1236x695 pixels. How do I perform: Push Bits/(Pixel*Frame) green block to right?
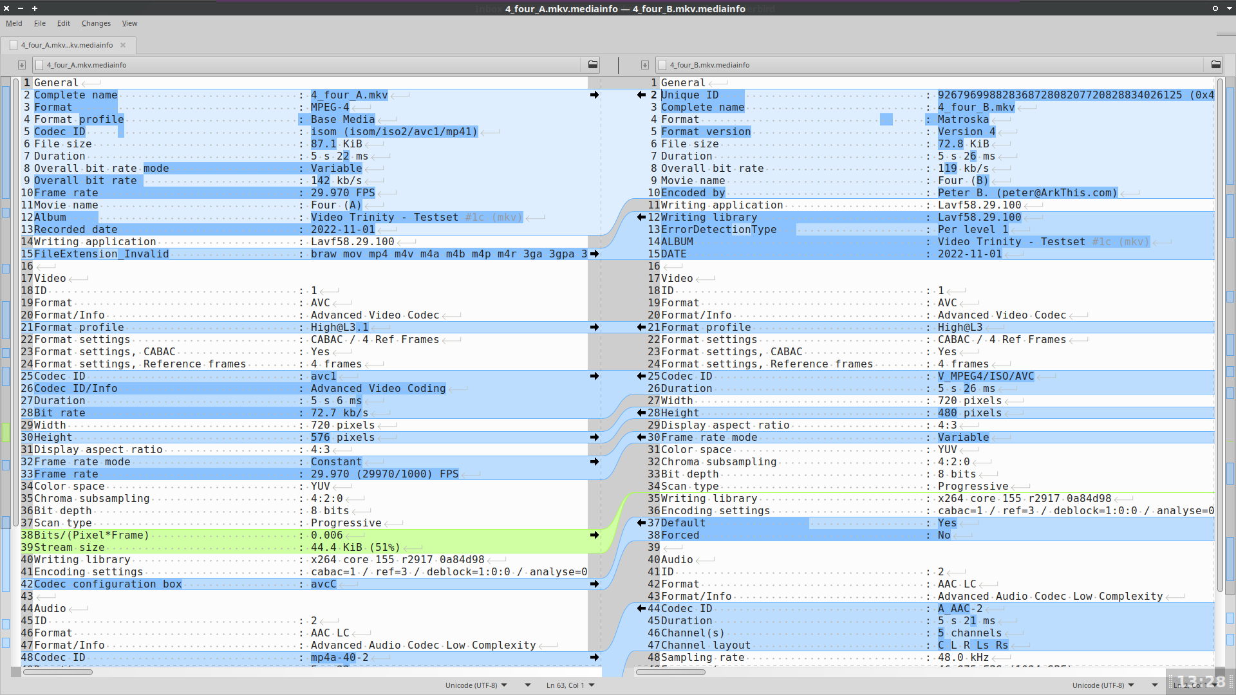point(594,535)
